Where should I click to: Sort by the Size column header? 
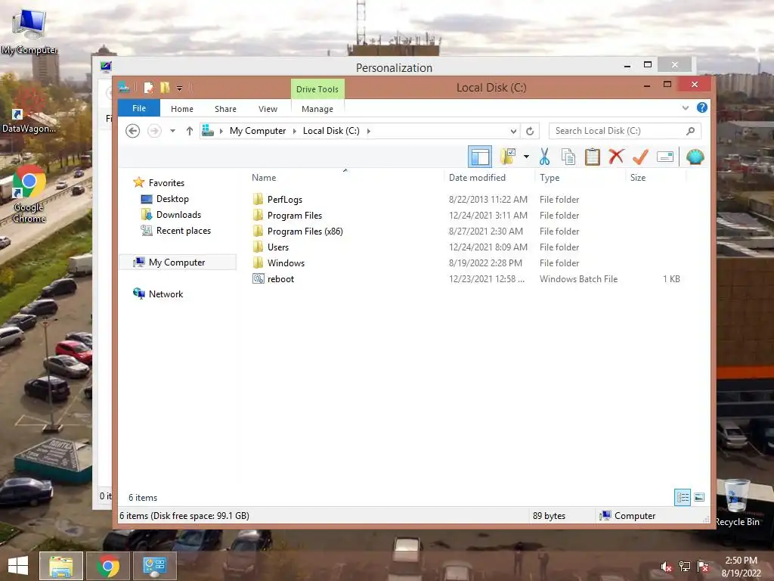click(x=638, y=177)
